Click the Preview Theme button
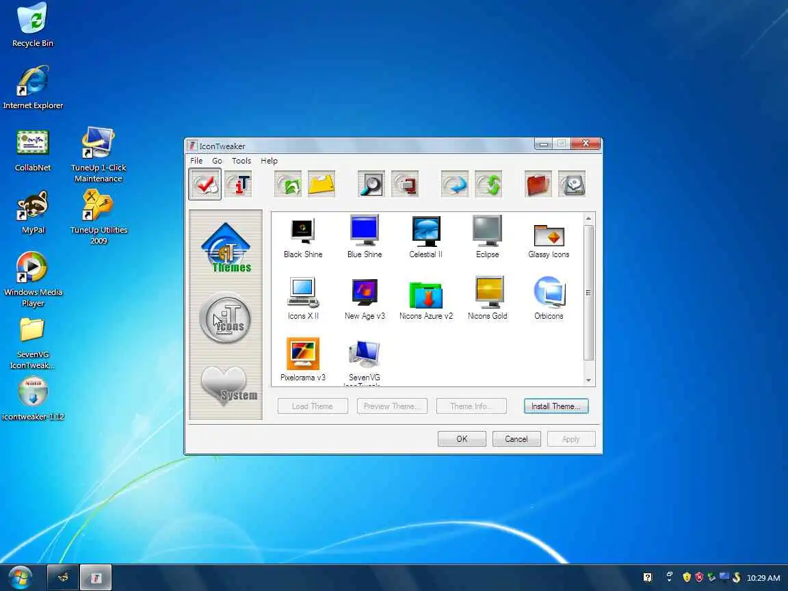This screenshot has height=591, width=788. (x=392, y=406)
